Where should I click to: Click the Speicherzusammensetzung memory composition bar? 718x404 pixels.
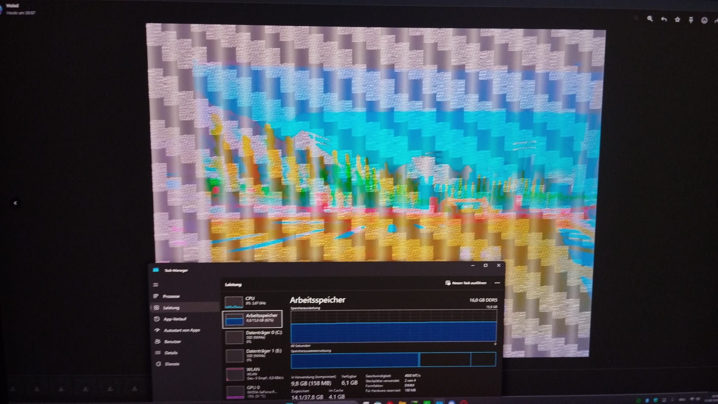coord(393,360)
